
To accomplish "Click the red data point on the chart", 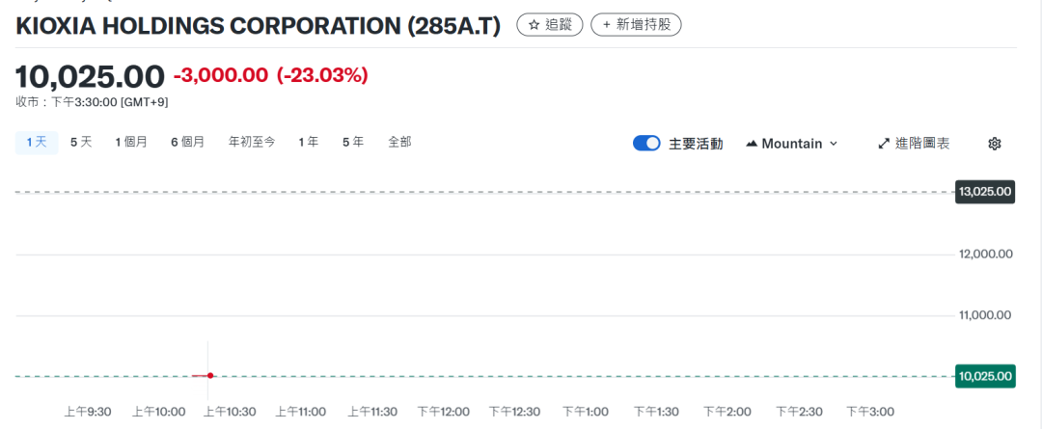I will 210,375.
